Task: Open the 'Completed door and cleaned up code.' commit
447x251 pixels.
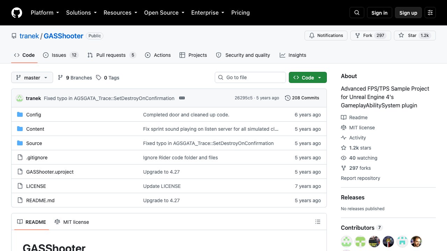Action: coord(186,115)
